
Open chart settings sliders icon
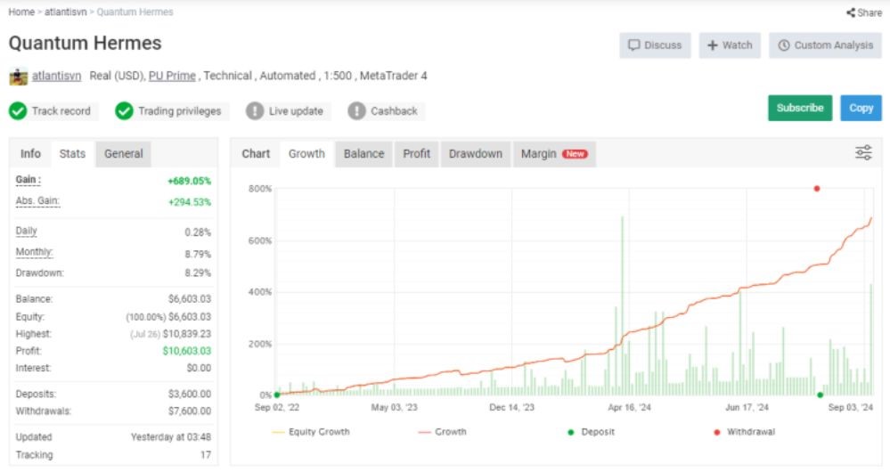coord(863,153)
